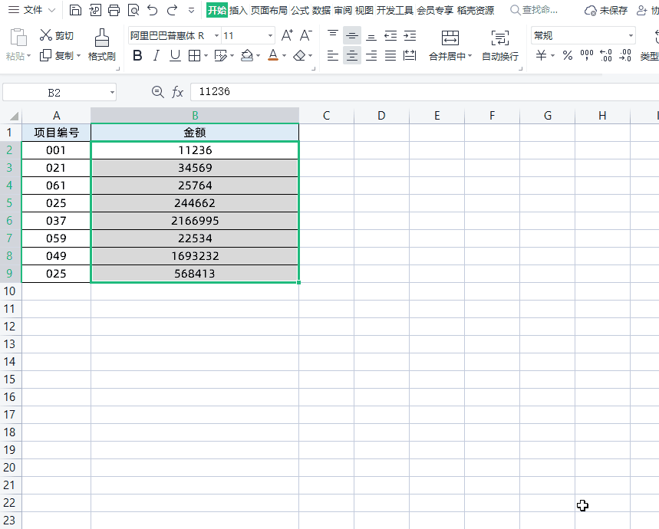
Task: Center text horizontally
Action: 352,55
